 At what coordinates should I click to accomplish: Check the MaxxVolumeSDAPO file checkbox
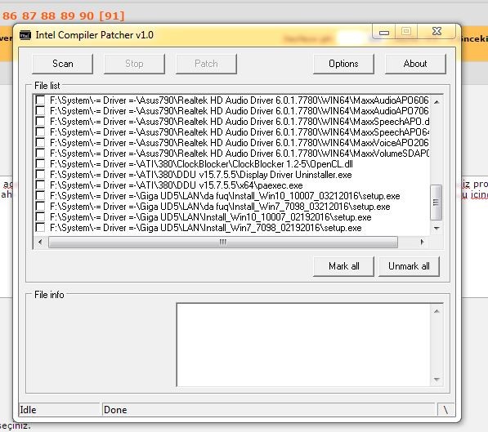(x=40, y=153)
